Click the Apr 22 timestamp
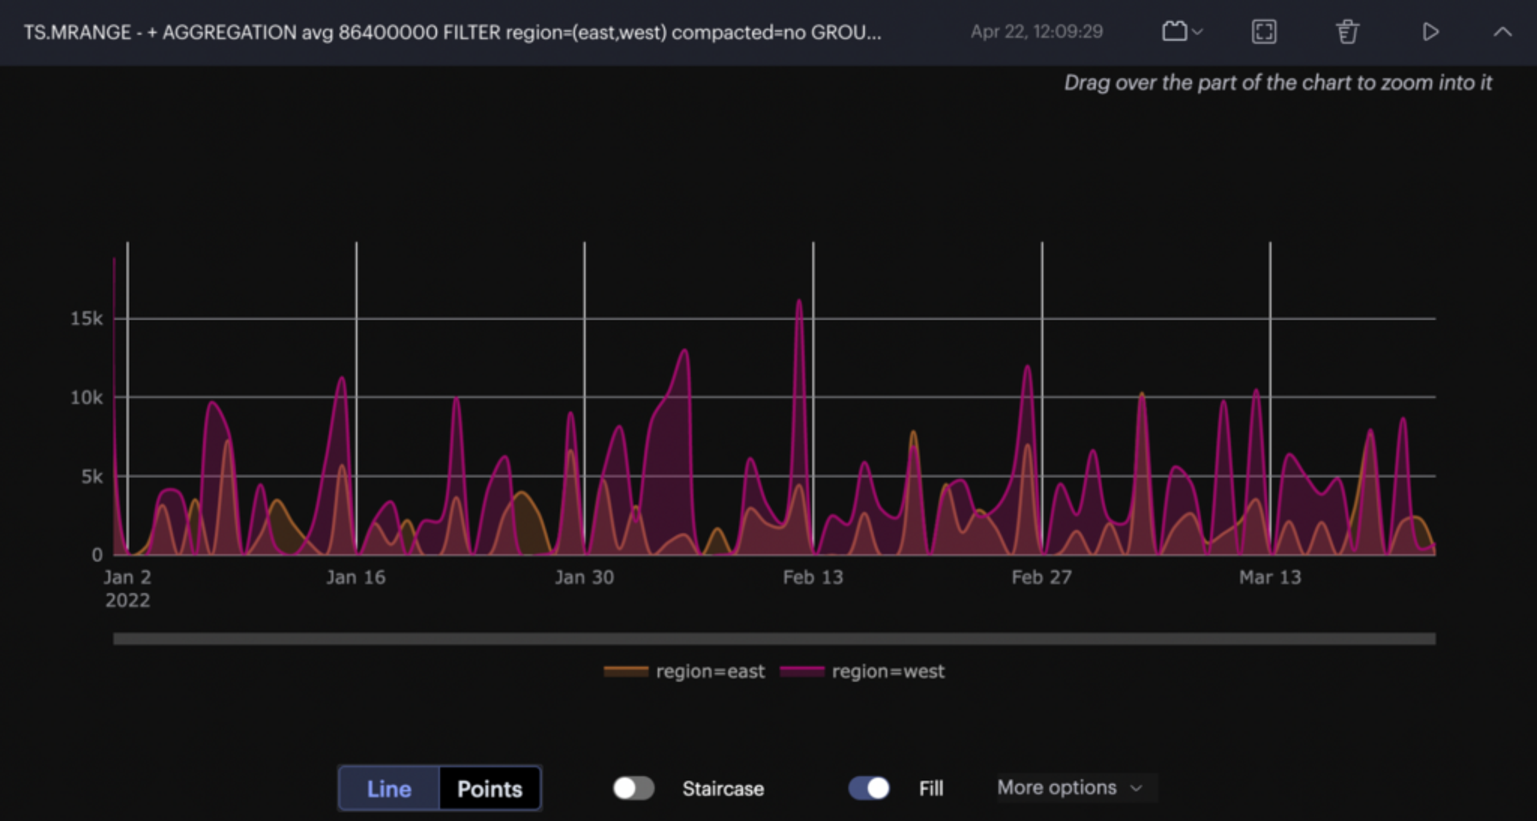This screenshot has width=1537, height=821. 1036,32
